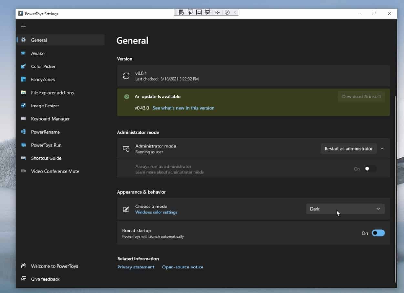The width and height of the screenshot is (404, 293).
Task: Click the Restart as administrator button
Action: [348, 149]
